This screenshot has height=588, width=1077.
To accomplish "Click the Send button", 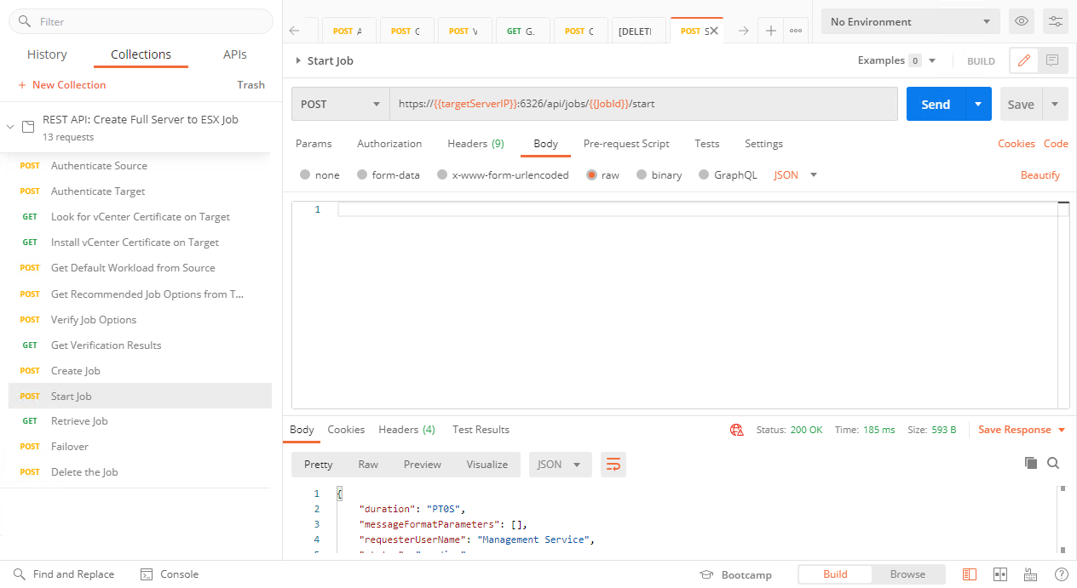I will point(936,104).
